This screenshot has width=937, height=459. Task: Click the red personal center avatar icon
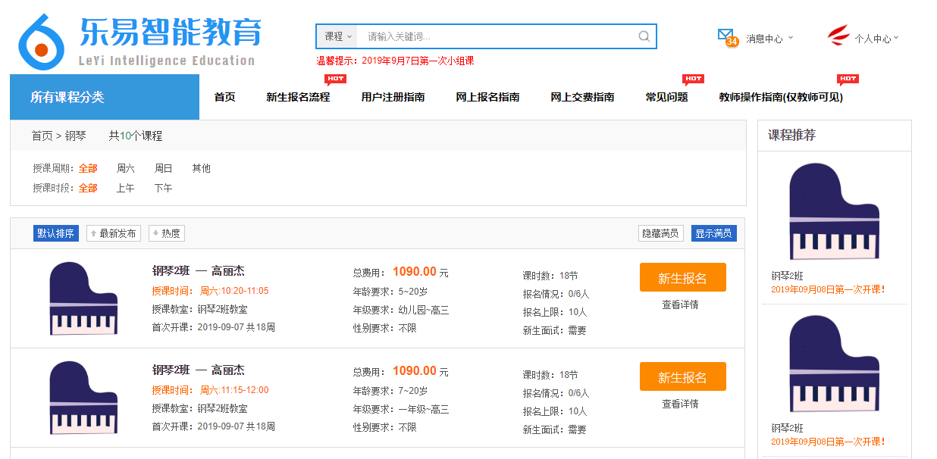[838, 36]
